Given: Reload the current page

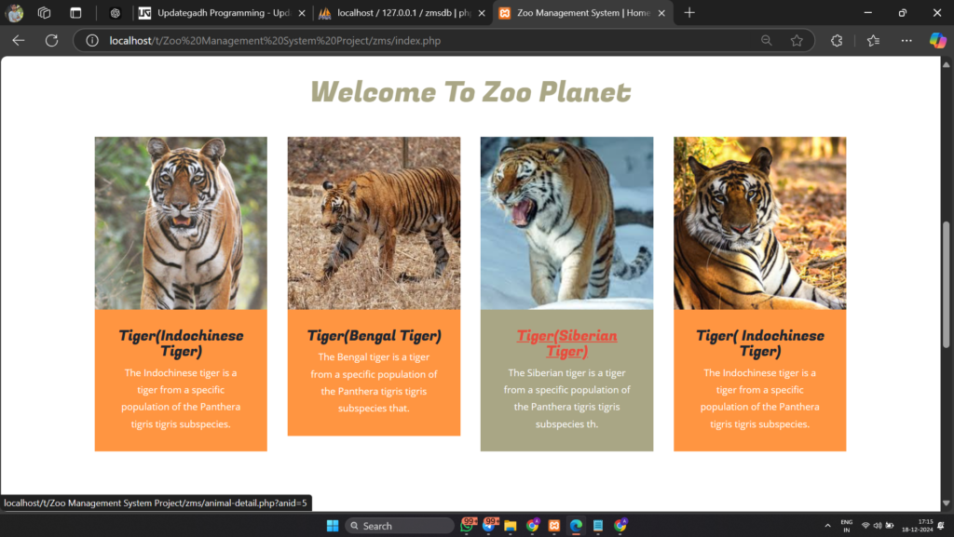Looking at the screenshot, I should pyautogui.click(x=52, y=41).
